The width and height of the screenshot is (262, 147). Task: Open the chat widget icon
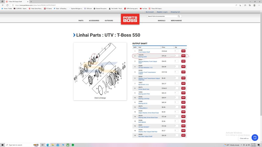coord(255,138)
